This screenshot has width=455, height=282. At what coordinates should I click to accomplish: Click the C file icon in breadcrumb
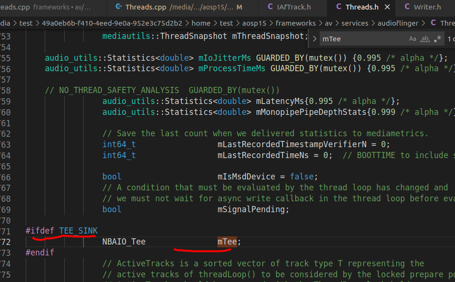pos(433,23)
